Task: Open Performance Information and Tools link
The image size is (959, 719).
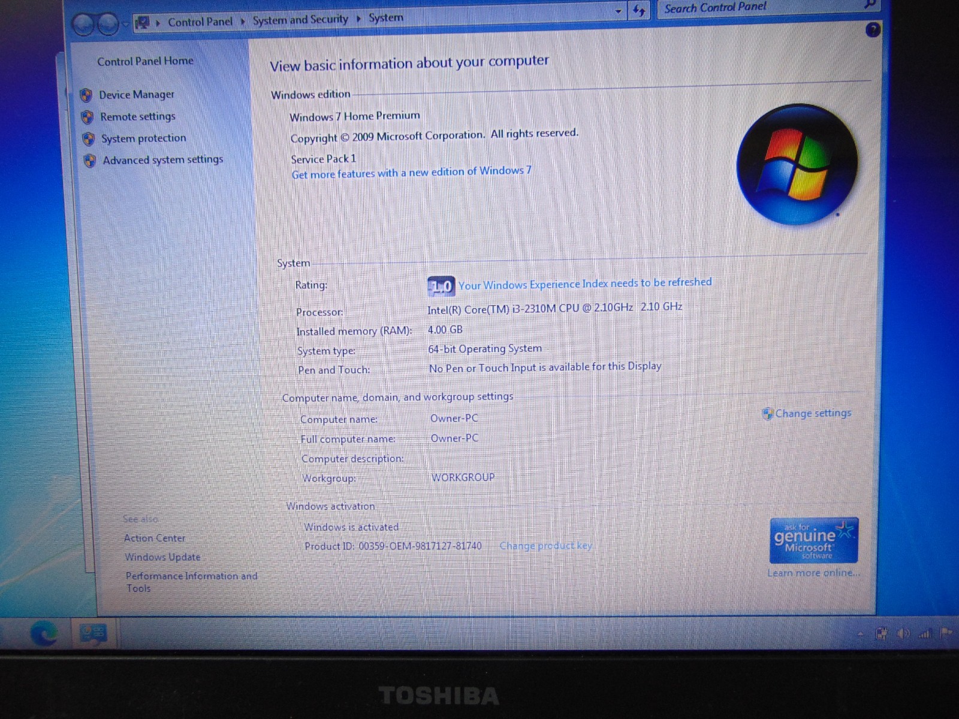Action: point(191,582)
